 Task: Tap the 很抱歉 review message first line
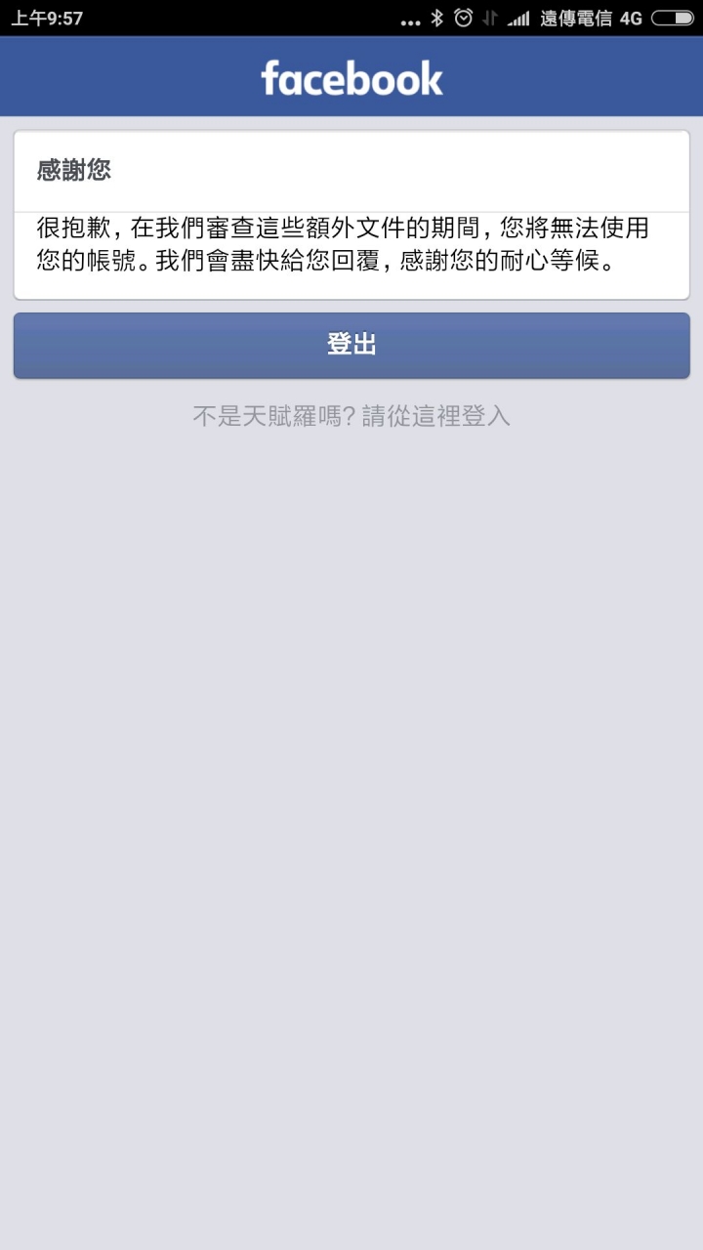pos(343,229)
